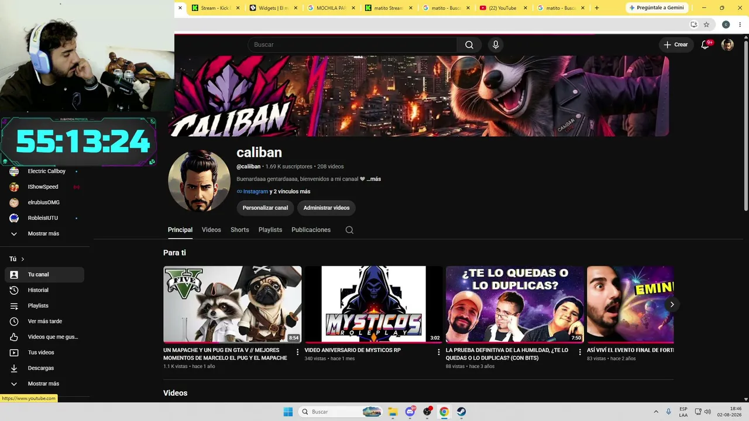Switch to the (22) YouTube browser tab
This screenshot has height=421, width=749.
coord(503,8)
